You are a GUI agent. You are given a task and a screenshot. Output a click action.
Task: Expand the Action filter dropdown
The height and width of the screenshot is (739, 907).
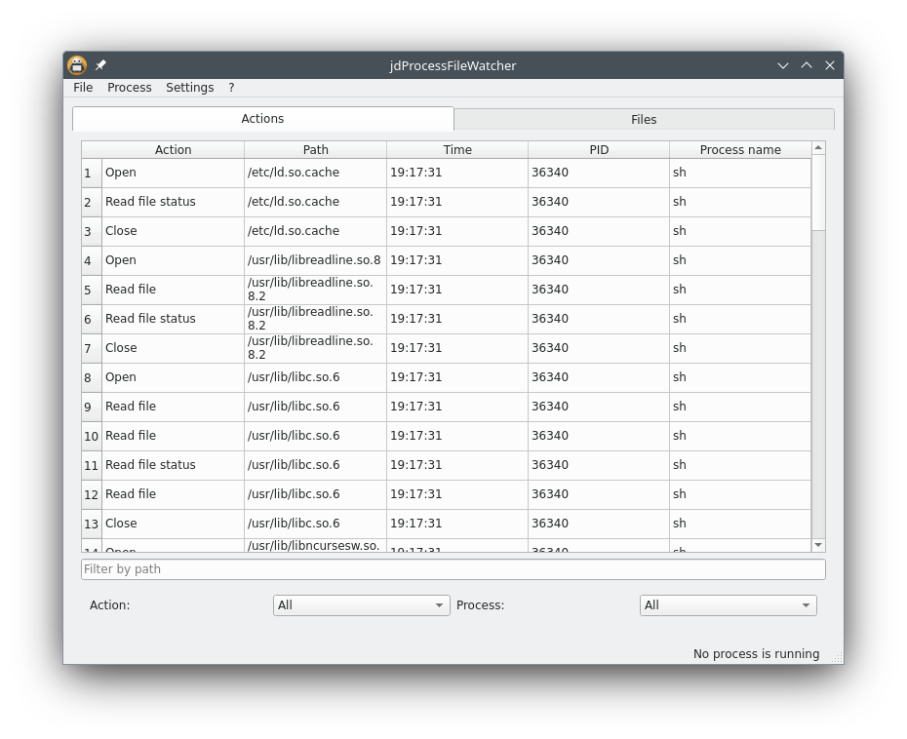362,605
